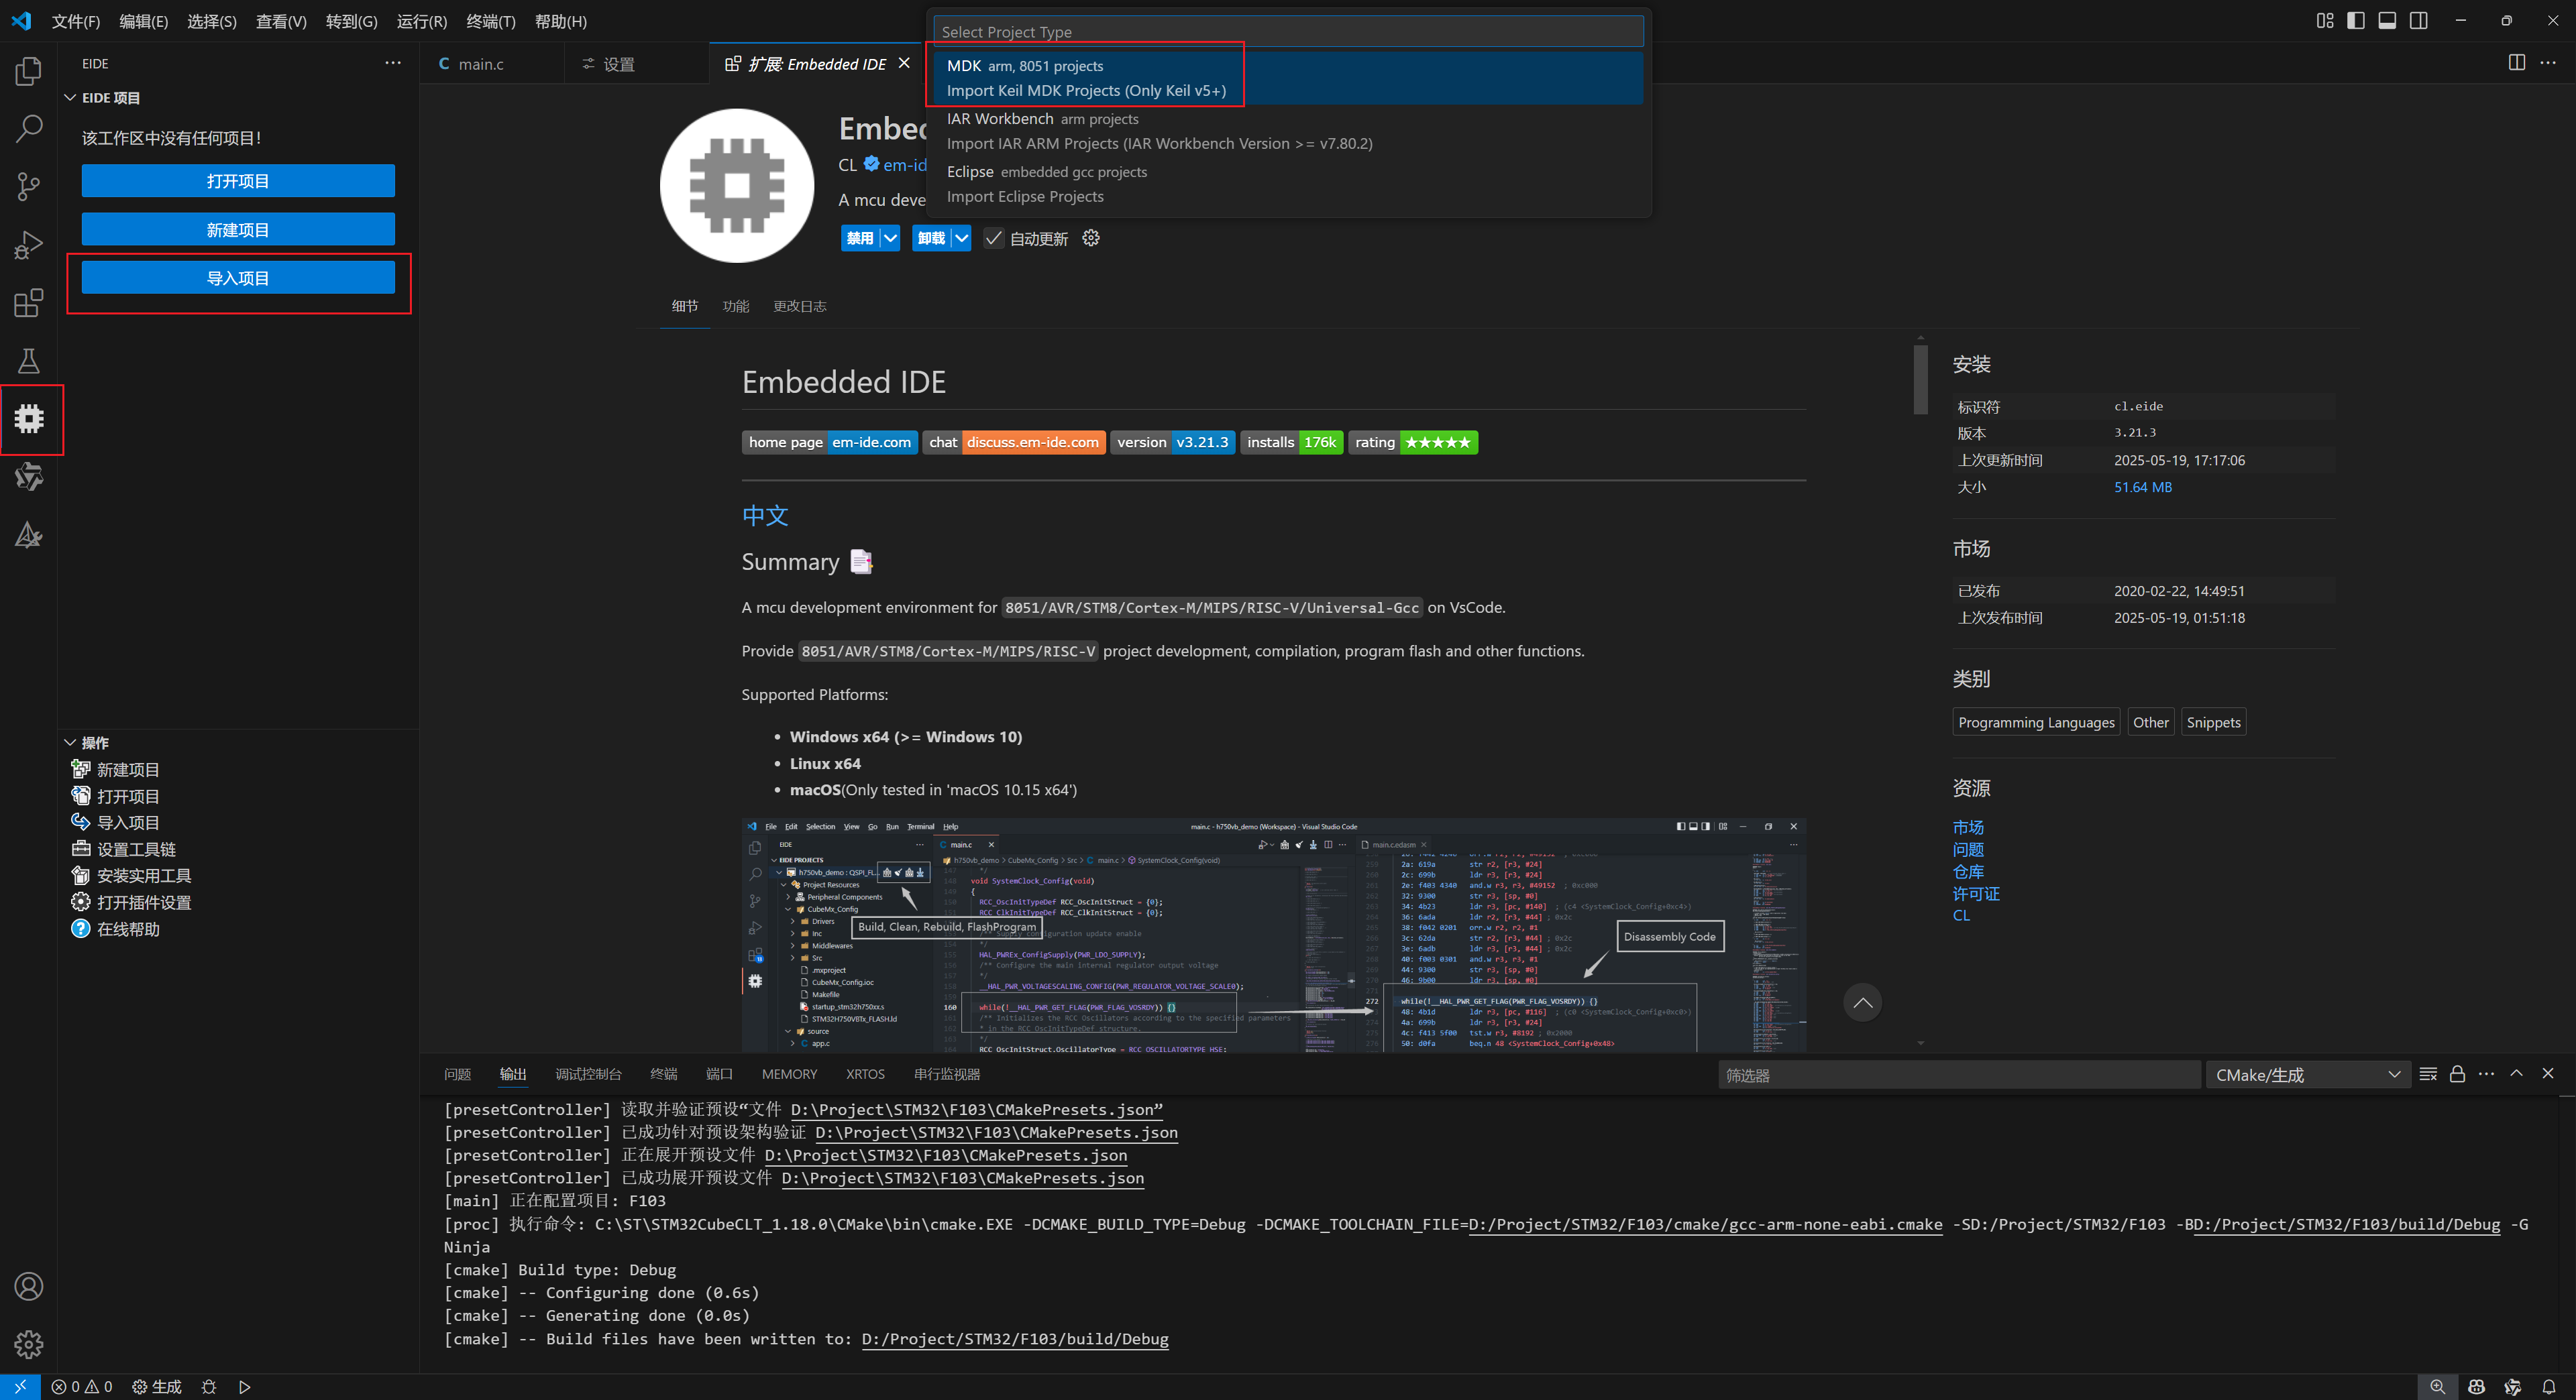Open customize layout button
Image resolution: width=2576 pixels, height=1400 pixels.
coord(2325,21)
